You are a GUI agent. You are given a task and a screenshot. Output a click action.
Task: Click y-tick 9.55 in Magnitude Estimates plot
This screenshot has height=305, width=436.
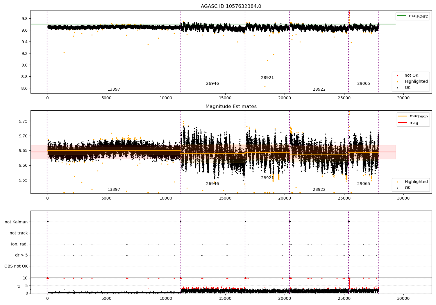pyautogui.click(x=23, y=180)
